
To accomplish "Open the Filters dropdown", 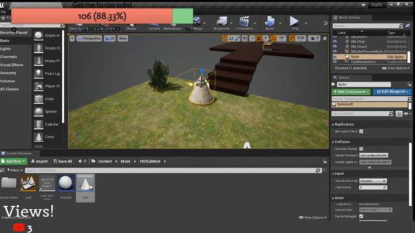I will point(15,170).
